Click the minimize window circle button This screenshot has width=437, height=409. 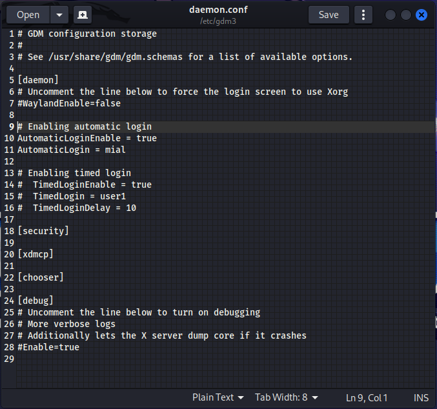tap(390, 15)
